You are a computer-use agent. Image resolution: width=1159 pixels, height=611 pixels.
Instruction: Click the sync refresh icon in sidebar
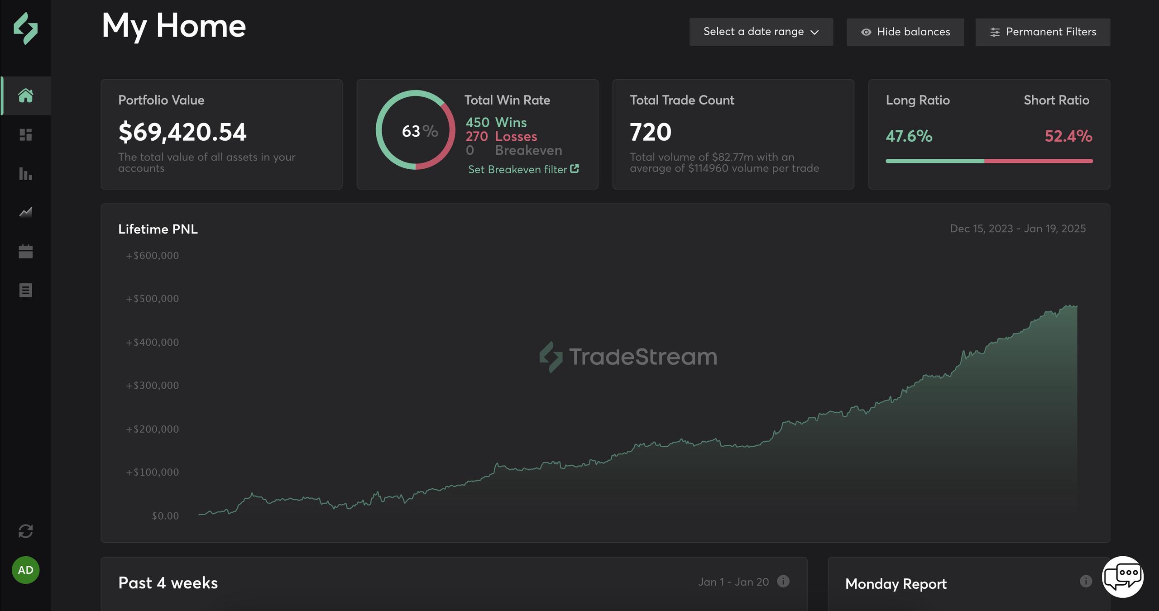25,531
